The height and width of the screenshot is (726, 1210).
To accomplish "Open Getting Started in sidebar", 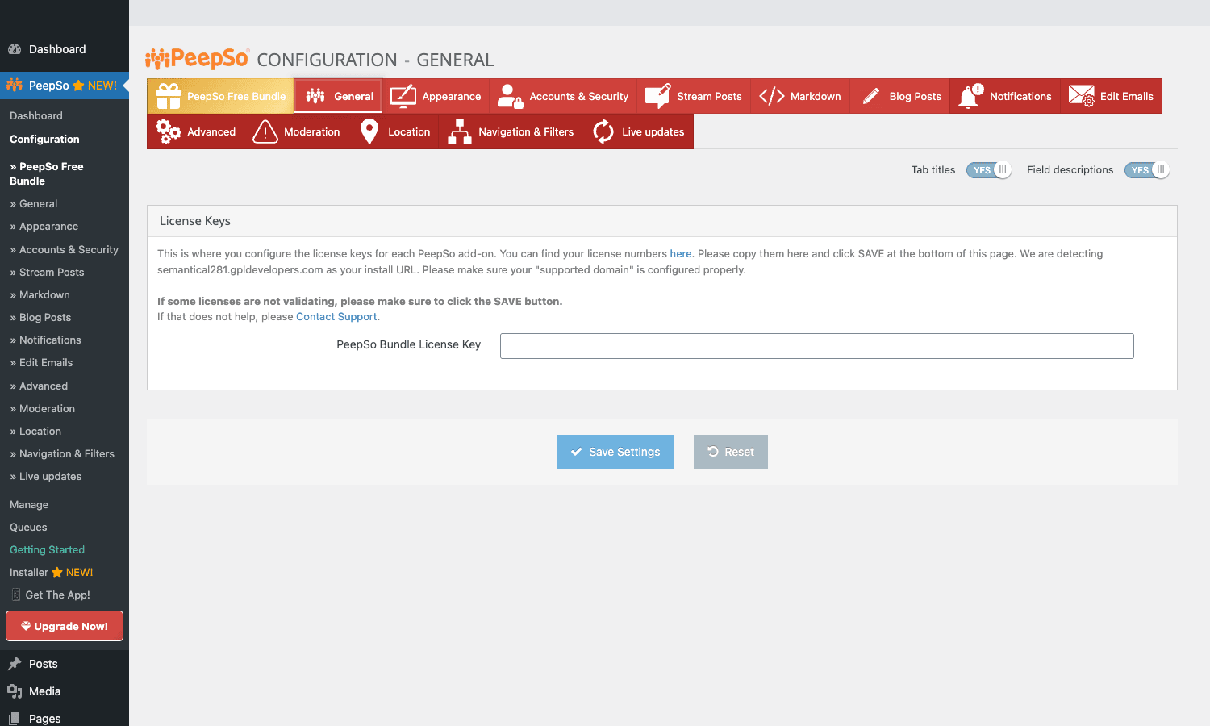I will tap(47, 549).
